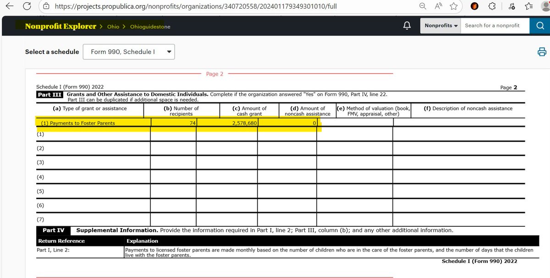Click the Explanation header
Screen dimensions: 550x278
click(142, 241)
